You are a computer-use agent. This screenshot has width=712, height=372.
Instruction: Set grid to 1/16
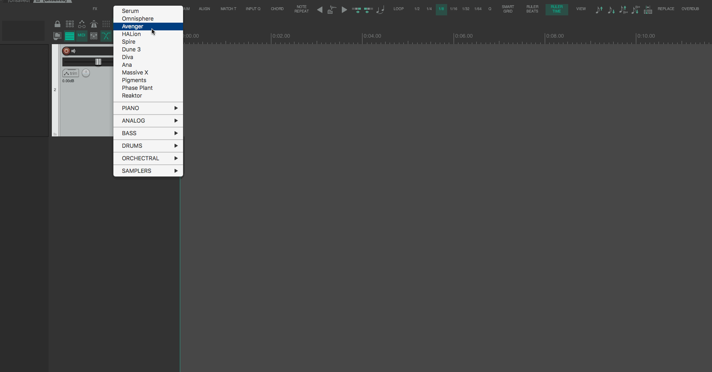click(x=454, y=9)
